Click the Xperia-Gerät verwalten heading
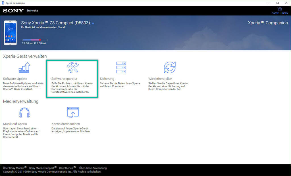The height and width of the screenshot is (176, 291). [x=25, y=56]
